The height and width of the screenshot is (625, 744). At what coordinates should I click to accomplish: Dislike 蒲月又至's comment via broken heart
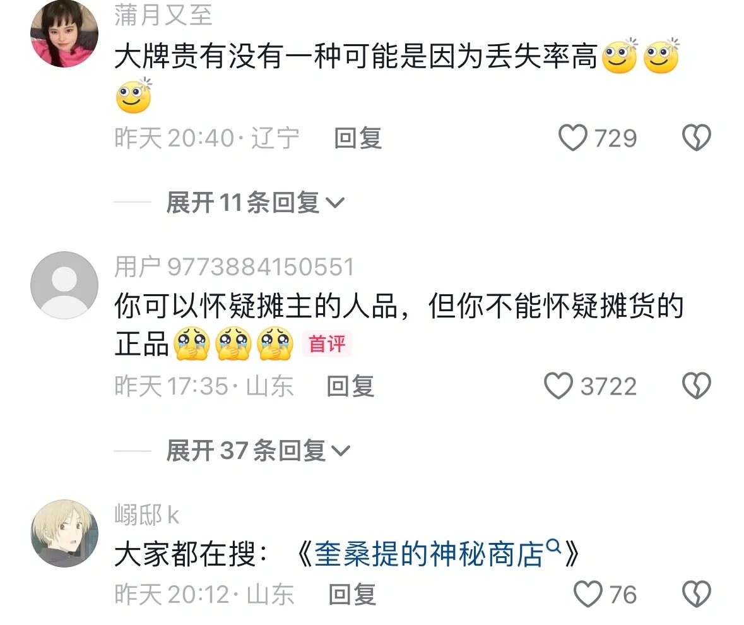tap(696, 138)
